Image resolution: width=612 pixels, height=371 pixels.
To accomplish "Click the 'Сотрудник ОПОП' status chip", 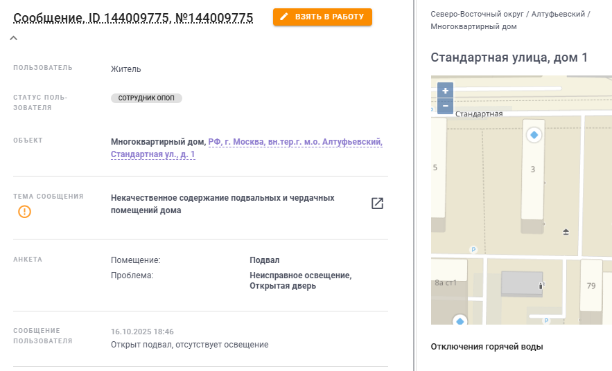I will click(x=146, y=98).
